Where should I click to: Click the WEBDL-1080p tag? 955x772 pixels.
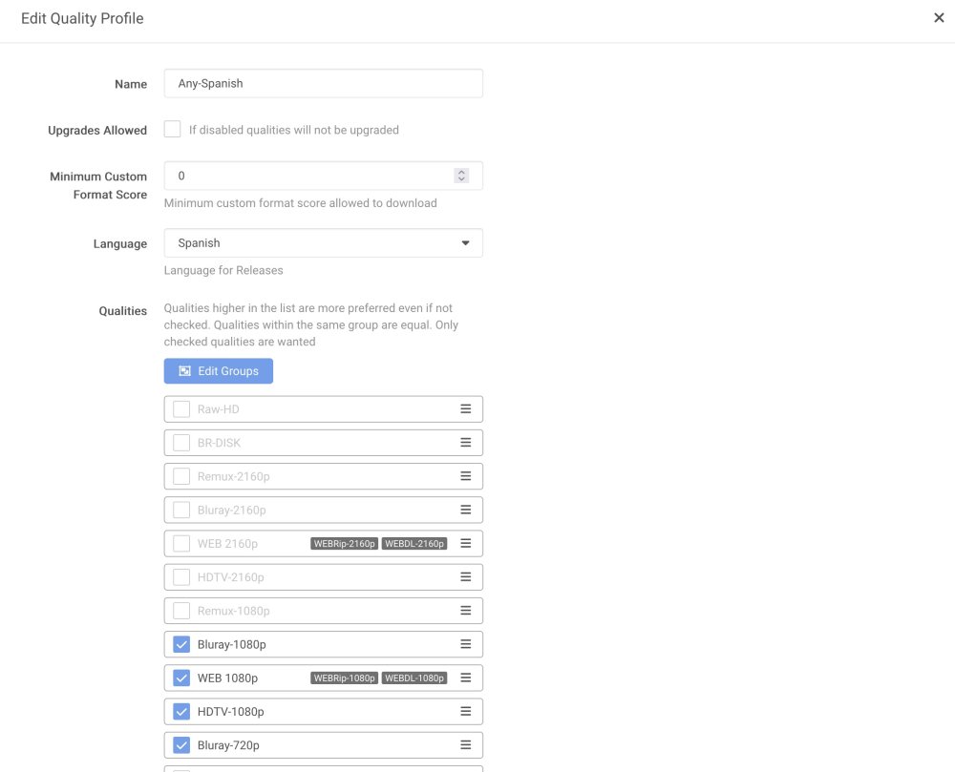pos(414,678)
